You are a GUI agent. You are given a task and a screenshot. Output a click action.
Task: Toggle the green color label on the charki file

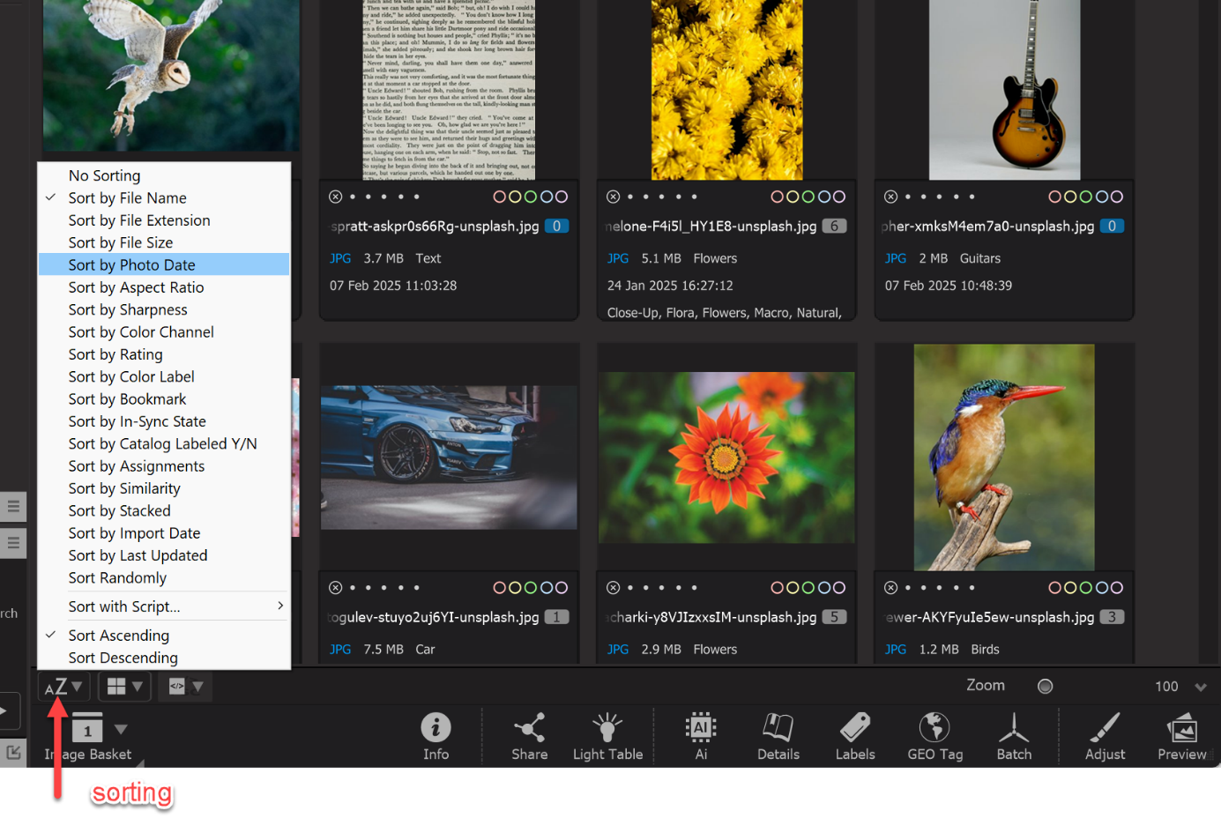pos(808,588)
